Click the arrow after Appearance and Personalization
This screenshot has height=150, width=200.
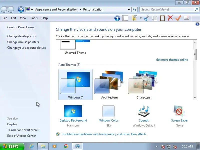pos(80,9)
